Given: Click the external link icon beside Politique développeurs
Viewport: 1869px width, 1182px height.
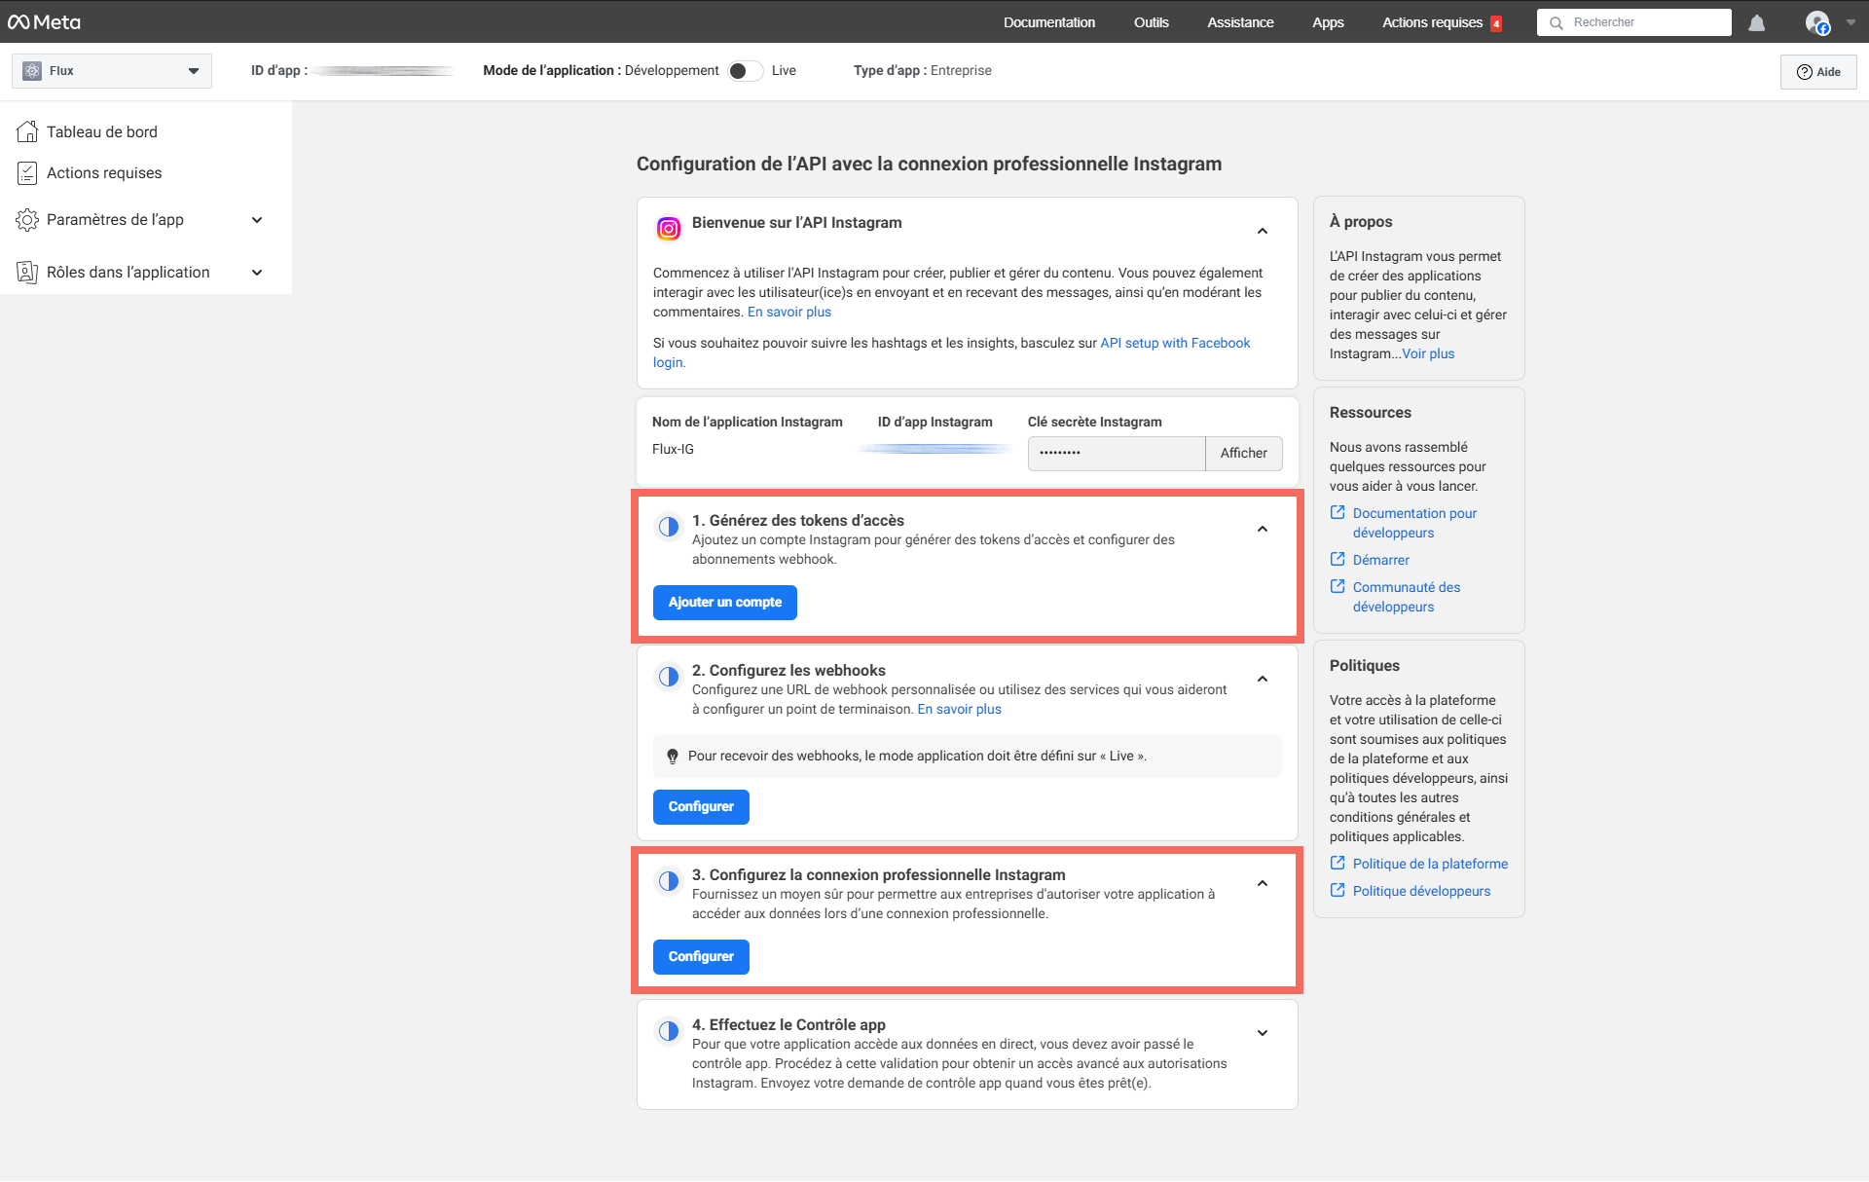Looking at the screenshot, I should 1338,890.
